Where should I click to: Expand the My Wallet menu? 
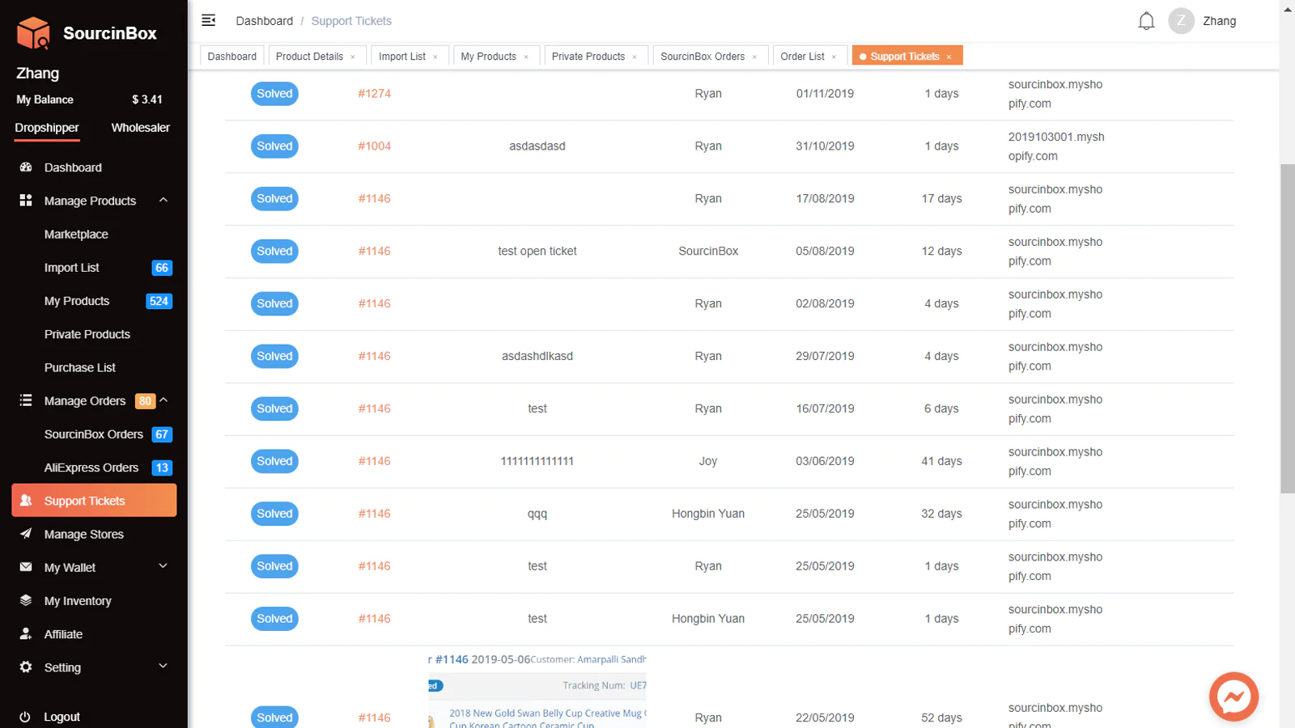(x=163, y=567)
